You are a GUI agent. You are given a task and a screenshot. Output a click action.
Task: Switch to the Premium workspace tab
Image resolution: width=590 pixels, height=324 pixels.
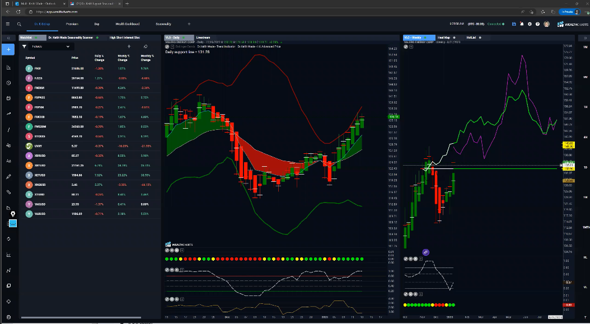click(x=72, y=24)
